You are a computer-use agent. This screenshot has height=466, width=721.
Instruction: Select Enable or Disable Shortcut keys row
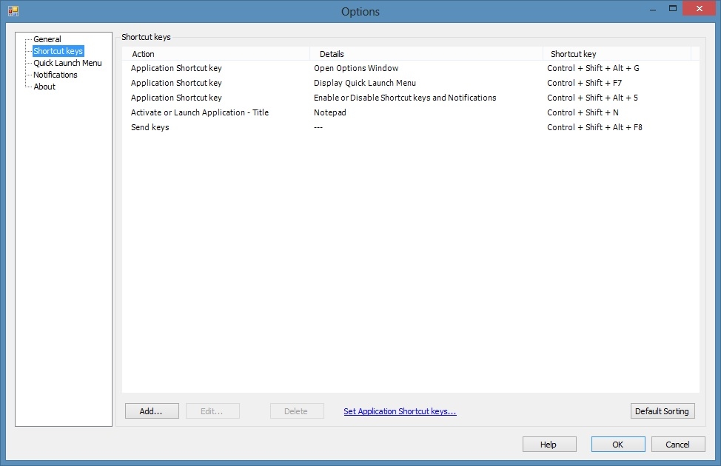click(x=411, y=98)
